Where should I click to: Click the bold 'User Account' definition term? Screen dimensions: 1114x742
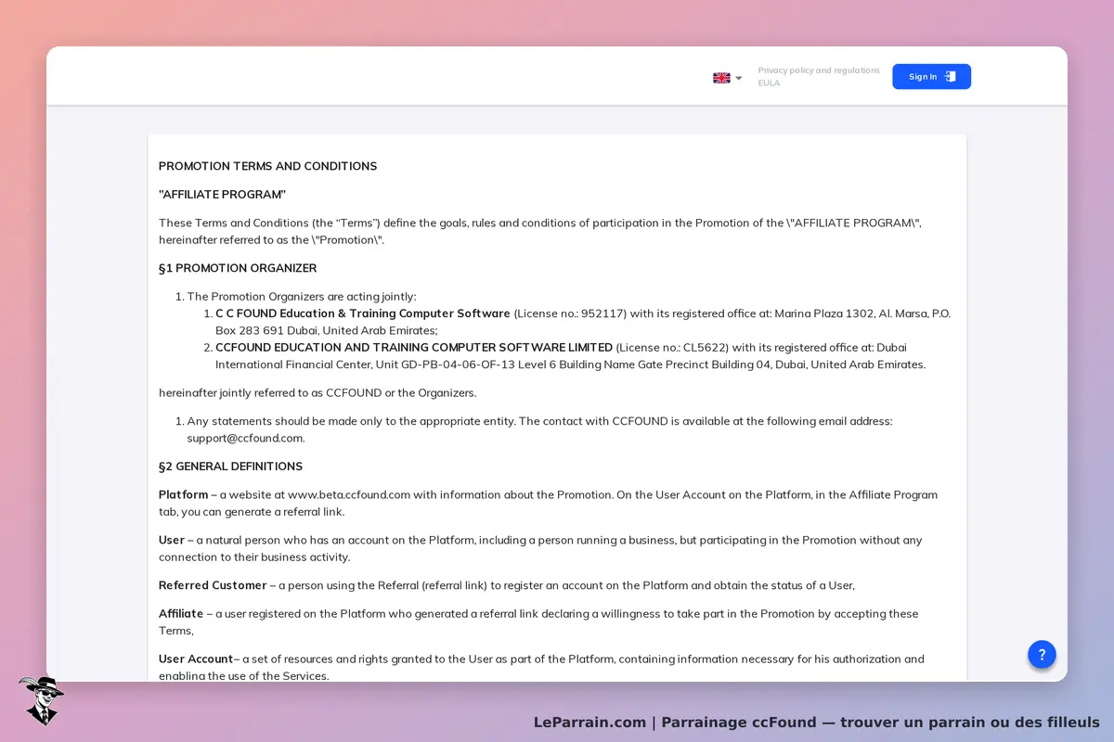(x=196, y=659)
